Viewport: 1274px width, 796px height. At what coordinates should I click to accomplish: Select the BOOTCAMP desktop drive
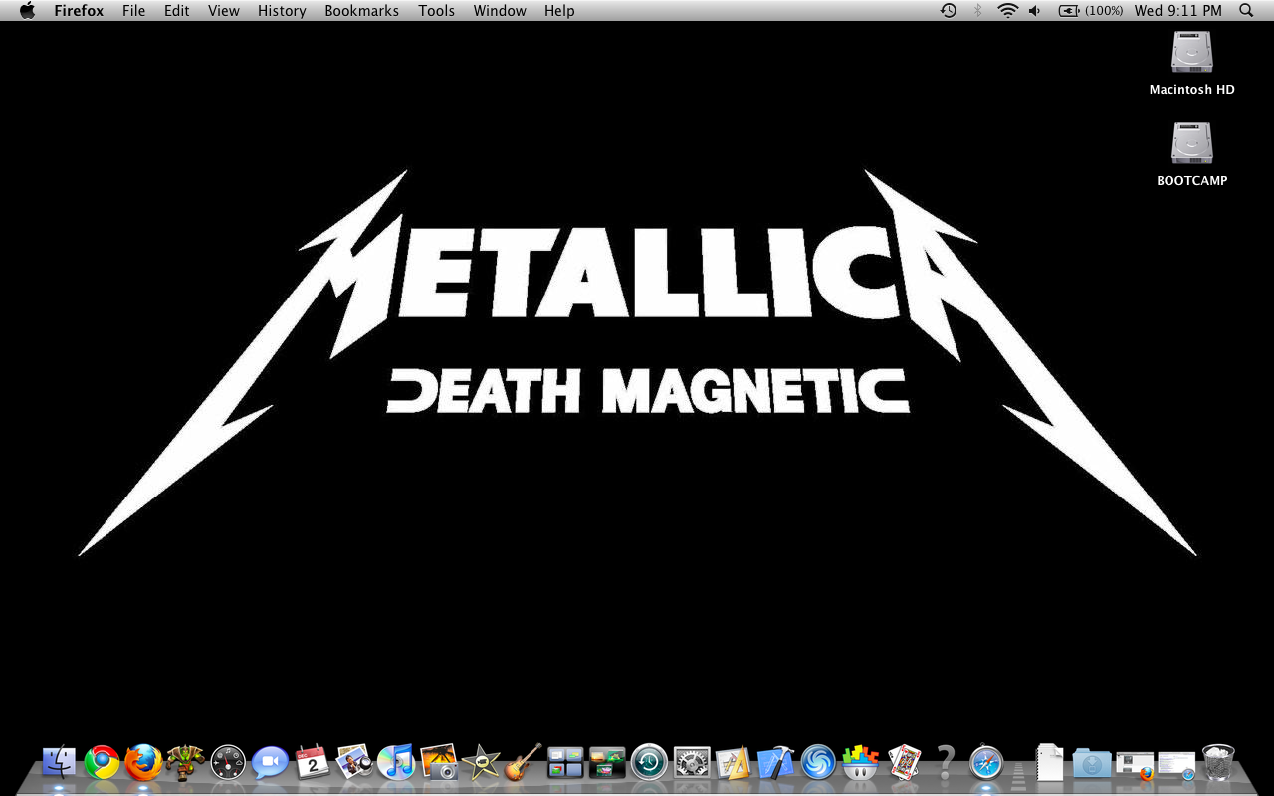[x=1191, y=155]
